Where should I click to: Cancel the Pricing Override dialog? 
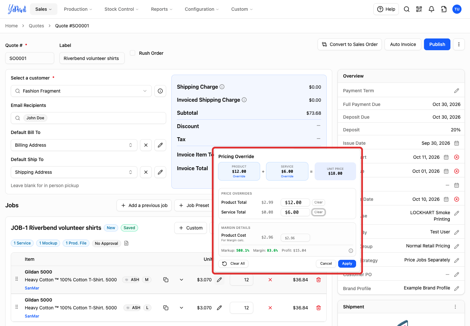pos(326,263)
